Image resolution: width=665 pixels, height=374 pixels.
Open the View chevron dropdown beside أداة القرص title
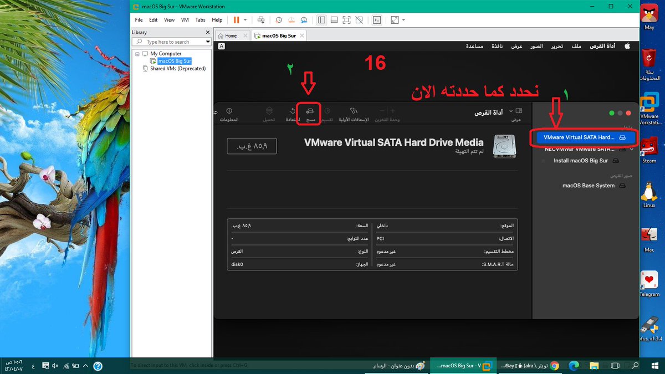511,111
